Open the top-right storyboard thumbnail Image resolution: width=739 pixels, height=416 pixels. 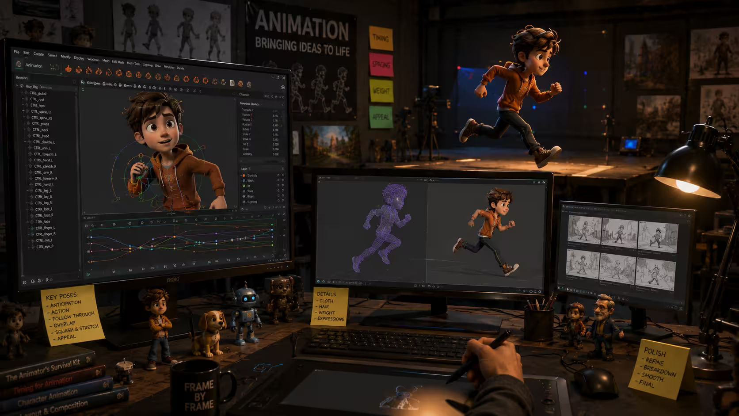658,237
